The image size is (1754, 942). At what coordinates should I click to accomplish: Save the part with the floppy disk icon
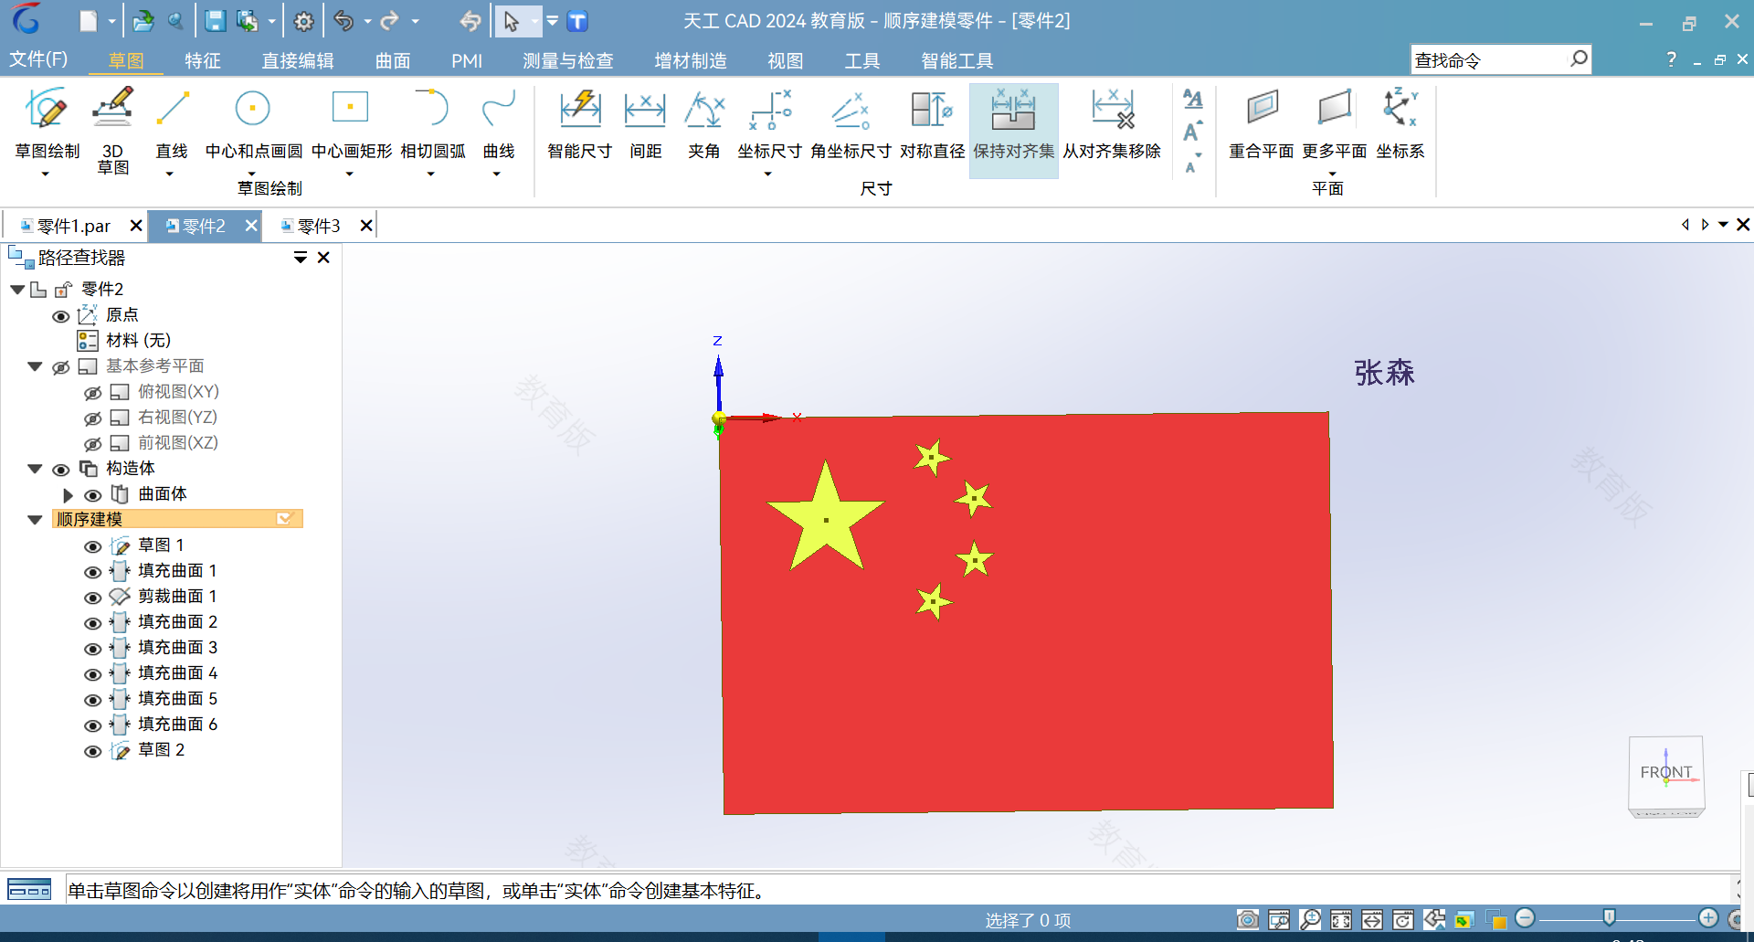click(215, 21)
